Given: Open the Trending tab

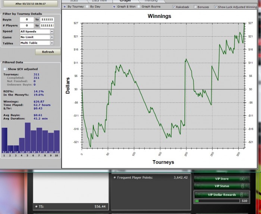Looking at the screenshot, I should (x=151, y=1).
